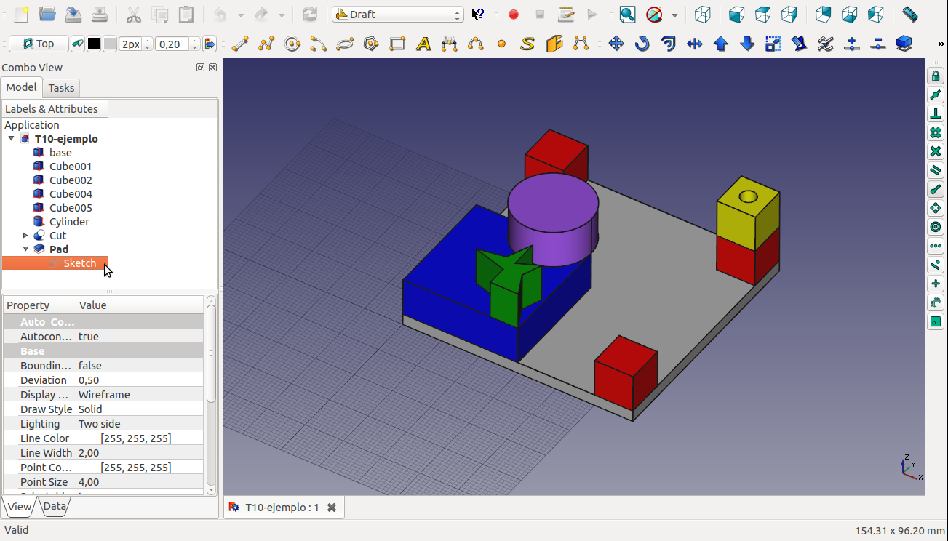Select the Draft Rectangle tool
948x541 pixels.
point(397,44)
